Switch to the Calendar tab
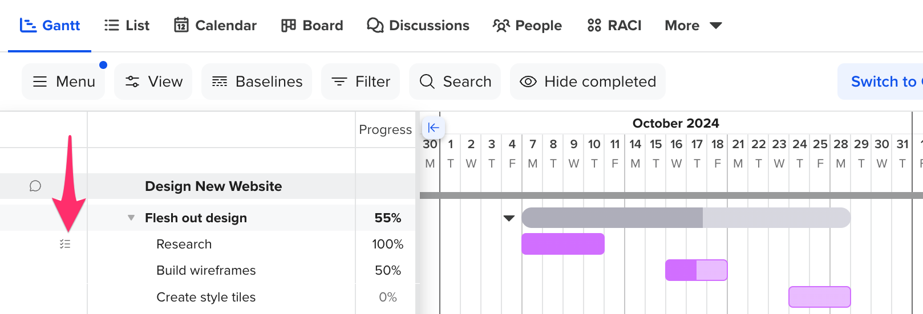This screenshot has height=314, width=923. 215,26
